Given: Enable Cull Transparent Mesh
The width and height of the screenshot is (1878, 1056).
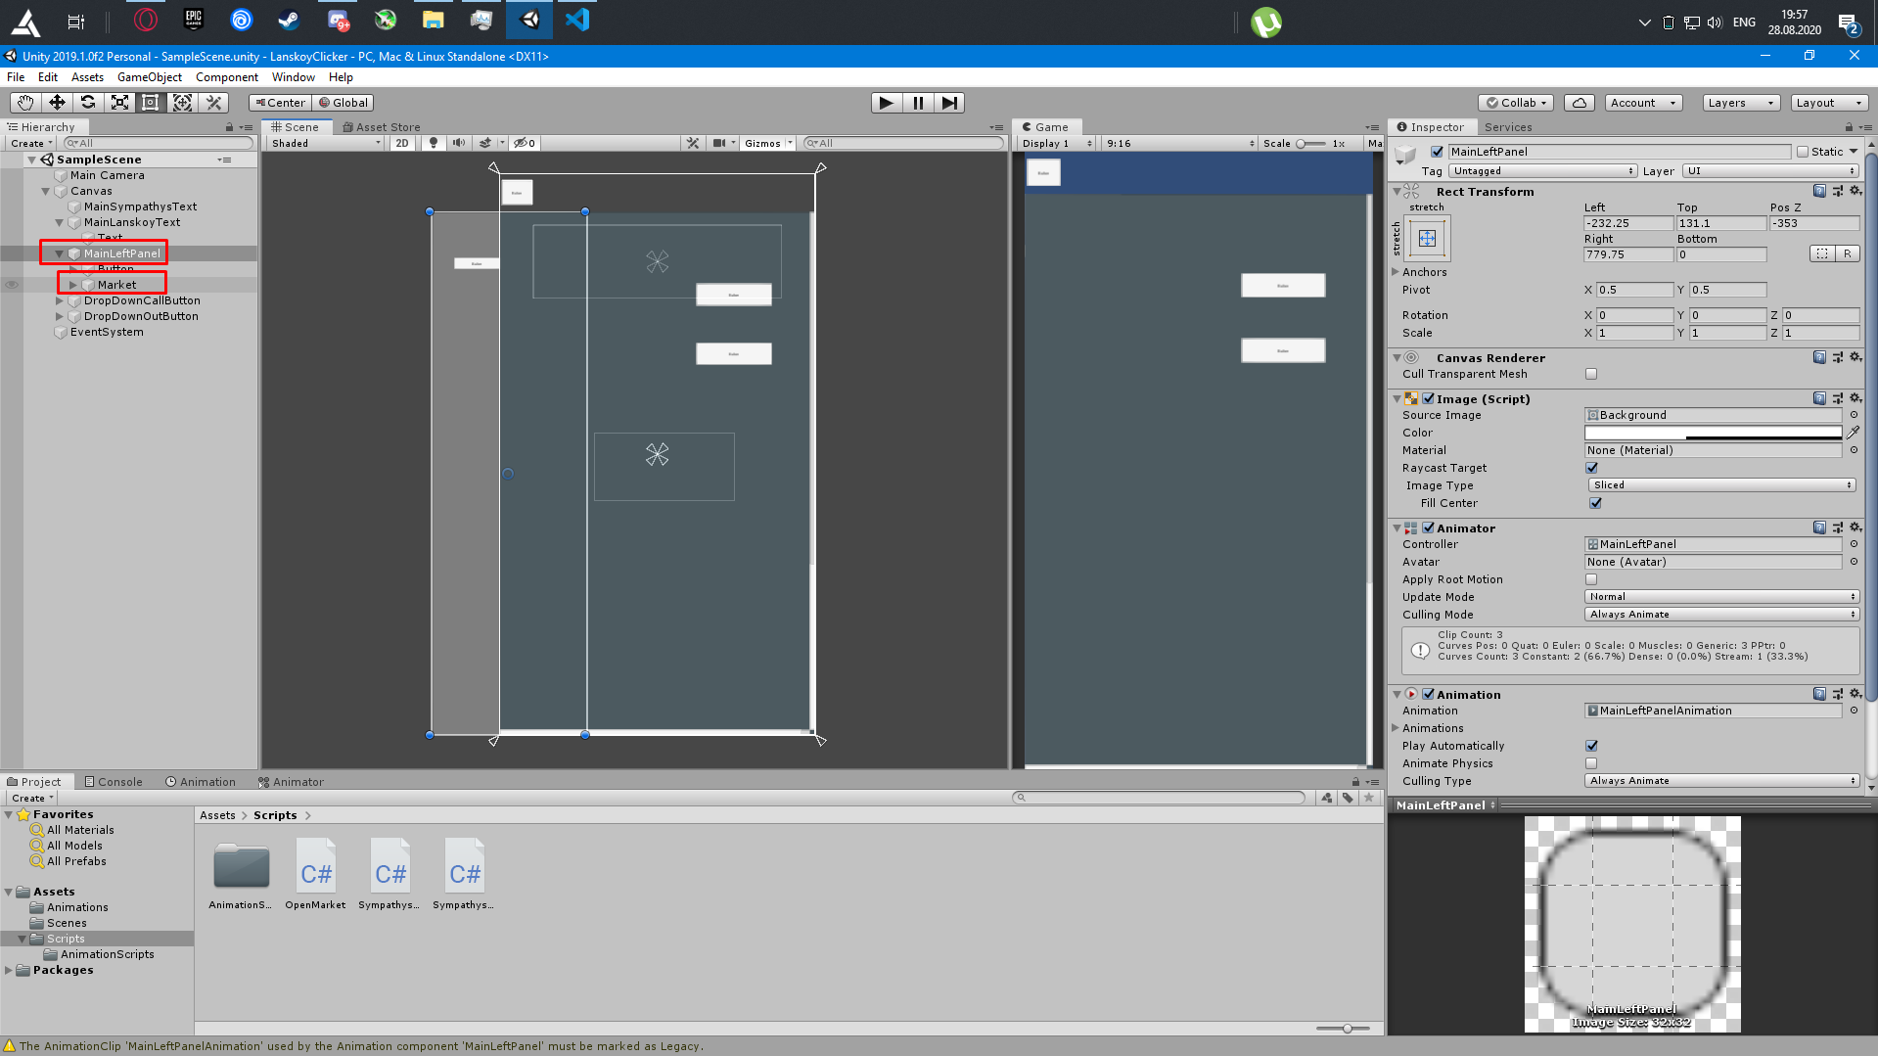Looking at the screenshot, I should (x=1591, y=374).
